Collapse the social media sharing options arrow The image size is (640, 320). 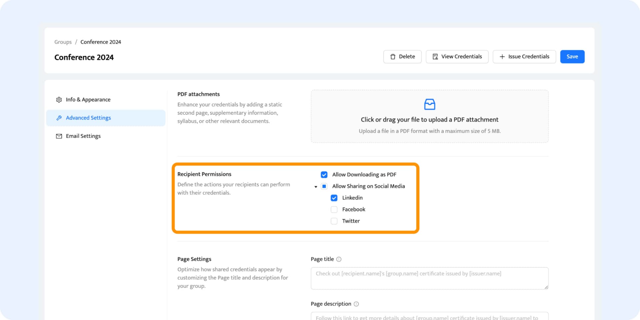[316, 187]
